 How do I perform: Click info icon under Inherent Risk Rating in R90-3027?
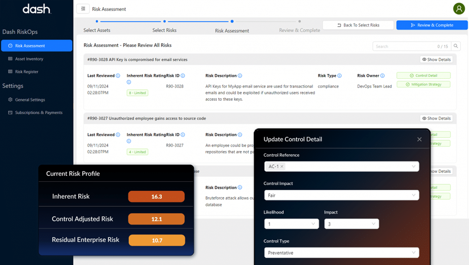tap(129, 141)
